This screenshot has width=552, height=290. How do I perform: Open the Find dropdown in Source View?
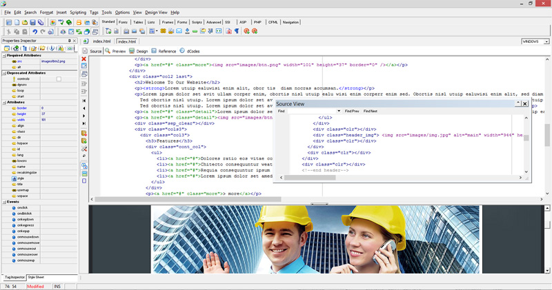pyautogui.click(x=339, y=111)
